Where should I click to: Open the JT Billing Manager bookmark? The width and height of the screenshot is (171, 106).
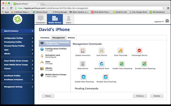tap(58, 12)
